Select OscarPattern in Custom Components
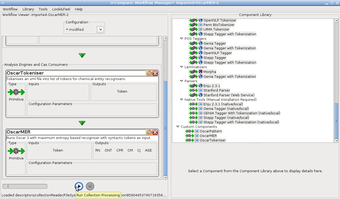Viewport: 340px width, 199px height. [x=211, y=131]
